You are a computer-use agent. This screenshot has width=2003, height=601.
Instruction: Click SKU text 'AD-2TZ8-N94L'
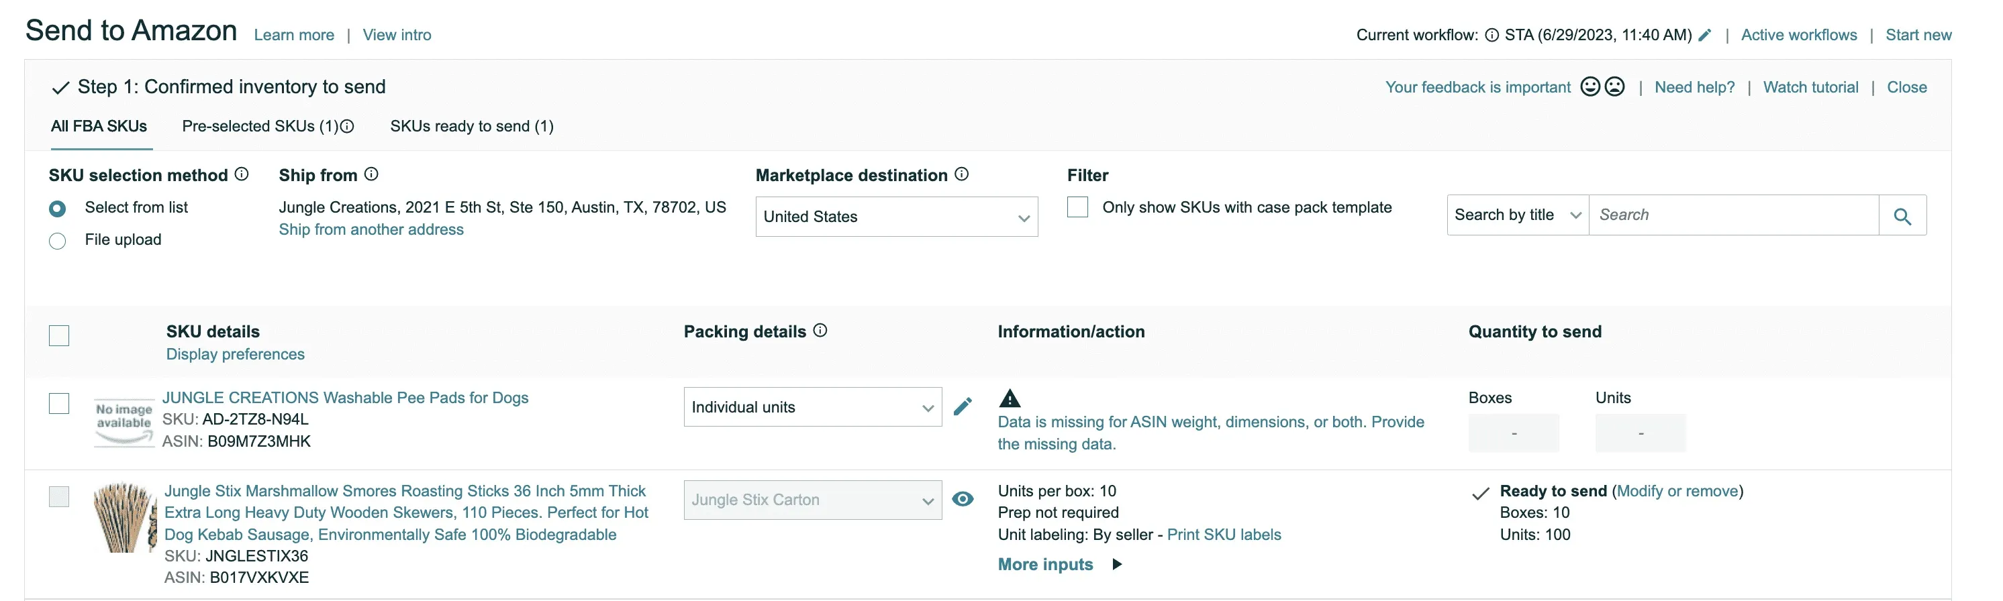255,419
